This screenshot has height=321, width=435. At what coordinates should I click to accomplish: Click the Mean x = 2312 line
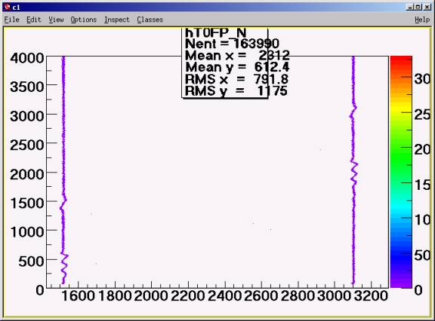pos(237,56)
